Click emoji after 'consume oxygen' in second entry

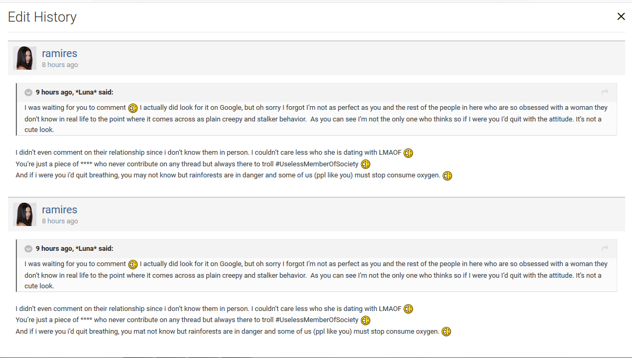[x=446, y=332]
